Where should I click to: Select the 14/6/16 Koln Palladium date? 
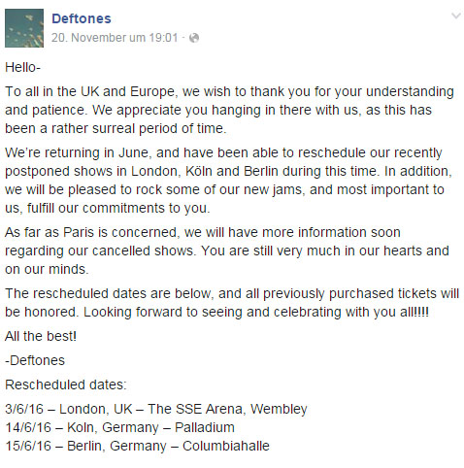[119, 427]
